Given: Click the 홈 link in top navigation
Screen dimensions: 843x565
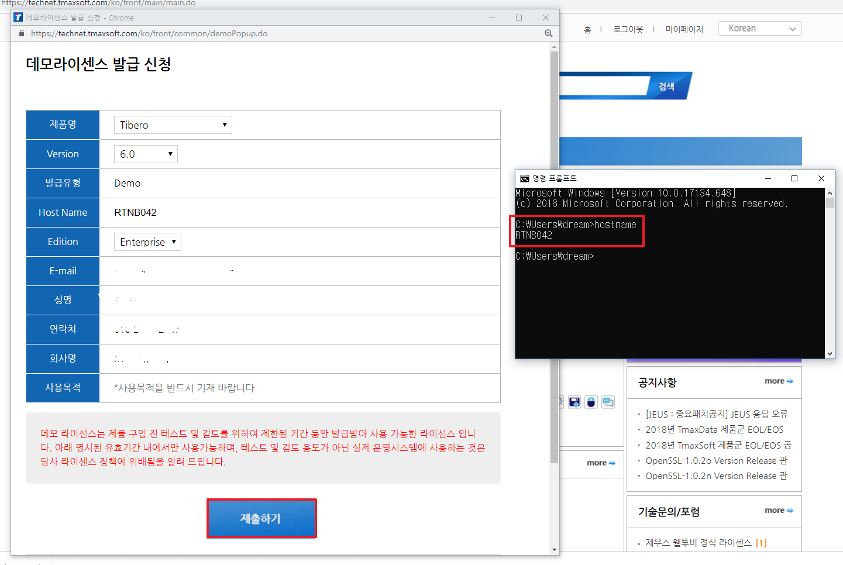Looking at the screenshot, I should (x=587, y=29).
